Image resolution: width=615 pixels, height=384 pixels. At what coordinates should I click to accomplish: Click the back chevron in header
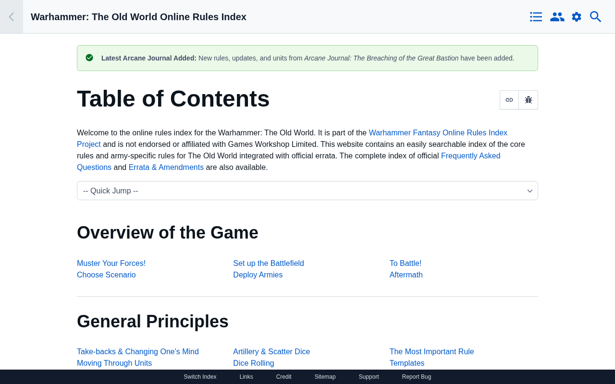[x=12, y=17]
